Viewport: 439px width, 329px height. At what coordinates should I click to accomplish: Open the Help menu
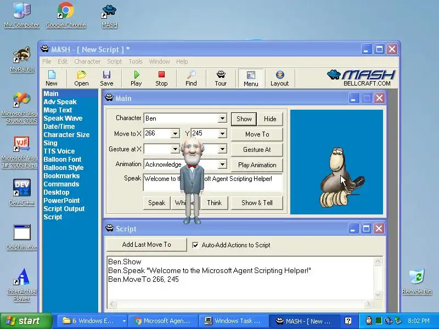coord(182,61)
